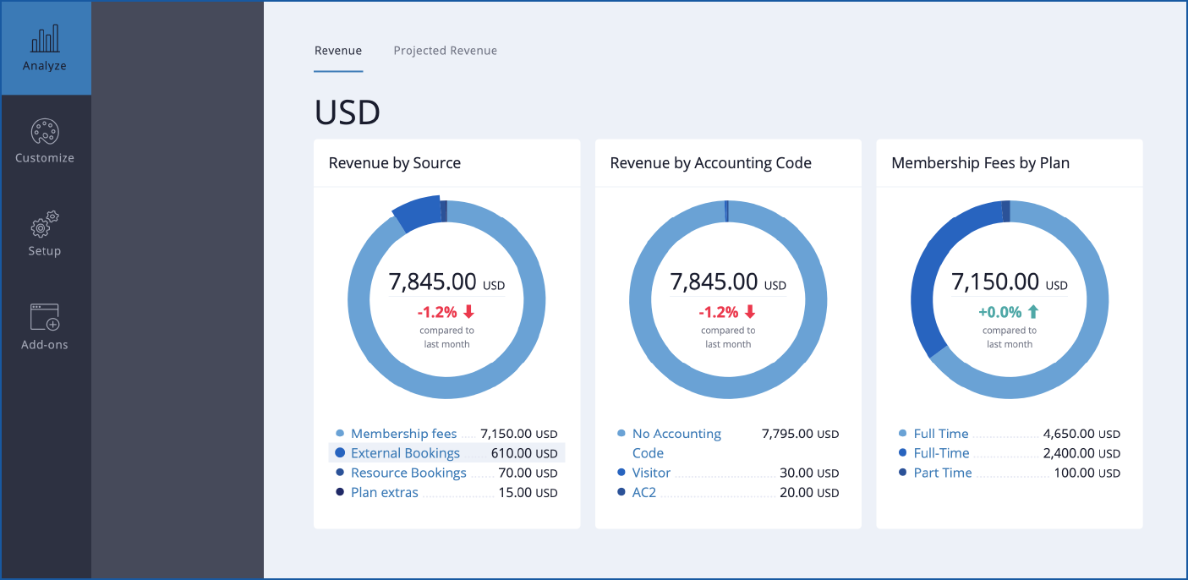Screen dimensions: 1188x580
Task: Open the No Accounting Code breakdown
Action: coord(676,442)
